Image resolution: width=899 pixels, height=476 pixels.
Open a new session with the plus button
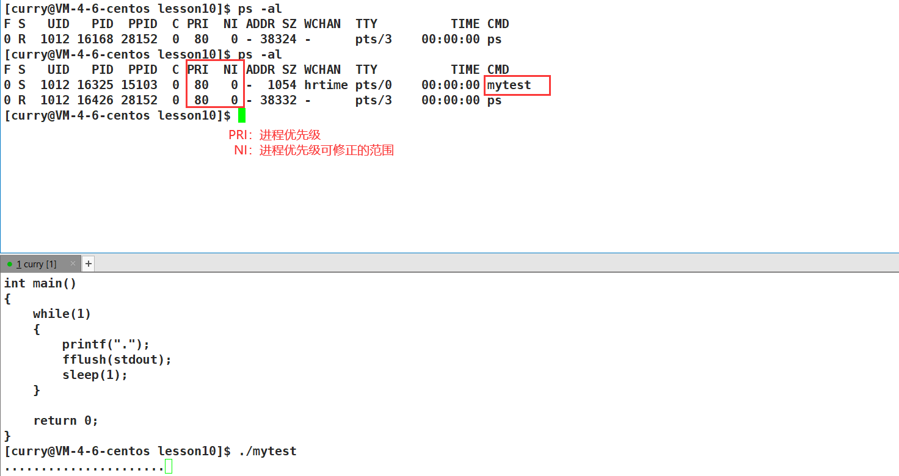[88, 264]
